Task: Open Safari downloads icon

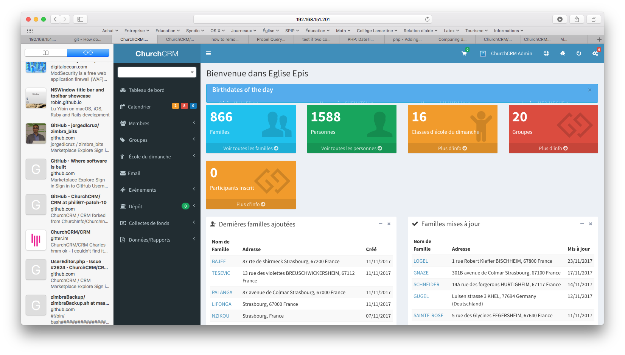Action: tap(560, 19)
